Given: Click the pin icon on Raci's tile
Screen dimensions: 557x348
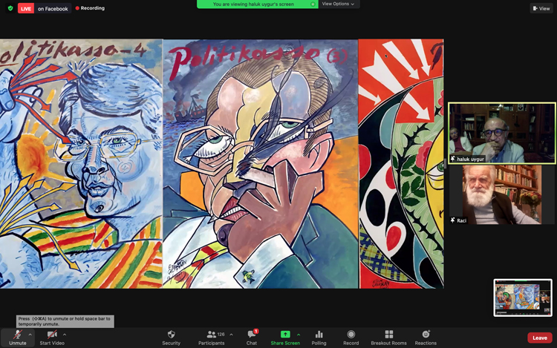Looking at the screenshot, I should [x=453, y=220].
